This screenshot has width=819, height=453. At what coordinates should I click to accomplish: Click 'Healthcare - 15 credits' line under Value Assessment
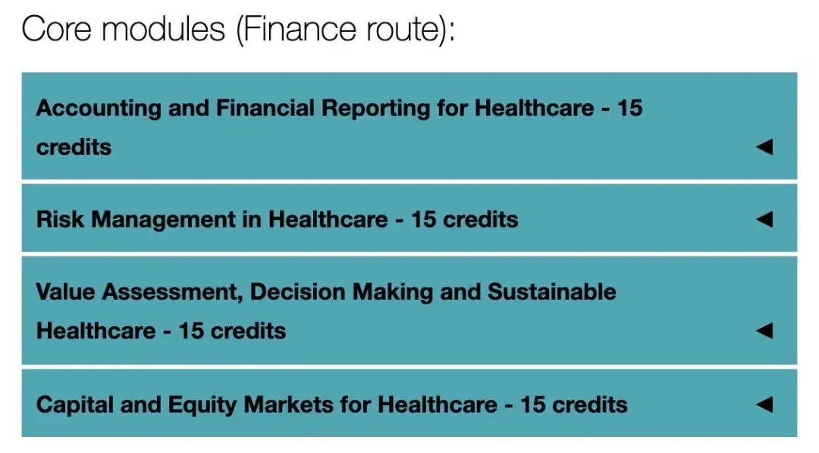(x=161, y=331)
